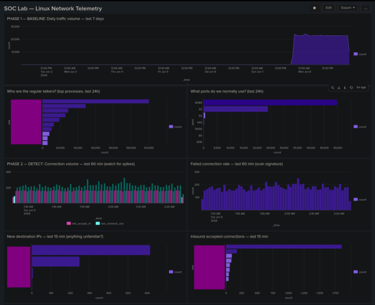Click top bar in Inbound accepted connections
Image resolution: width=375 pixels, height=305 pixels.
click(x=284, y=247)
